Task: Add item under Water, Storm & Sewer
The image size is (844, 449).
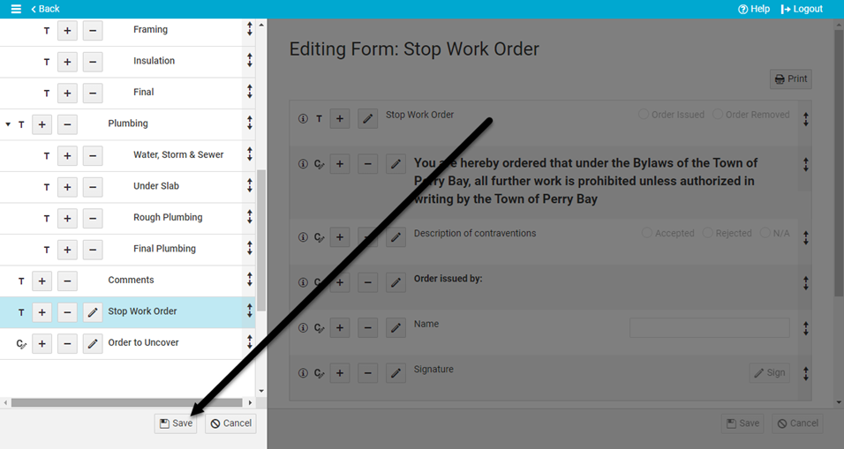Action: pos(67,155)
